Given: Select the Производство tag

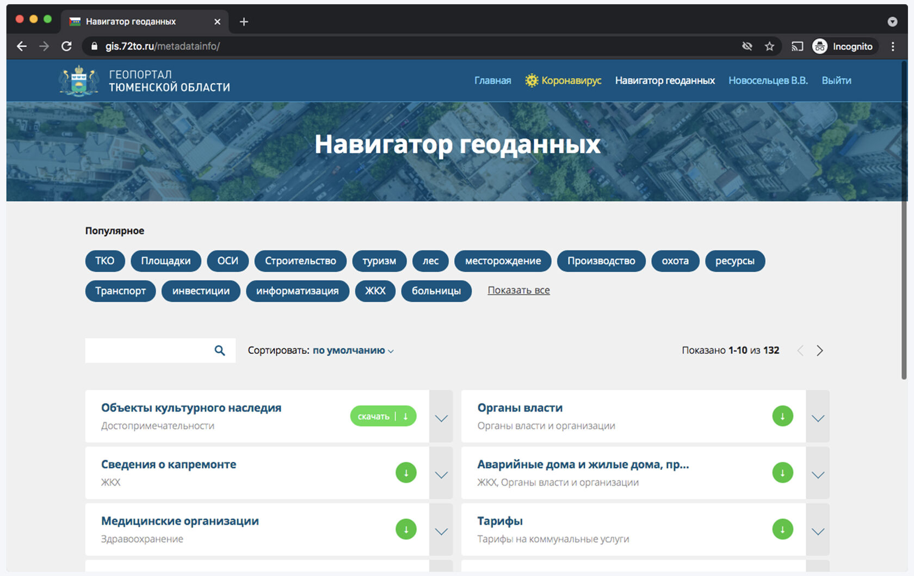Looking at the screenshot, I should coord(601,261).
